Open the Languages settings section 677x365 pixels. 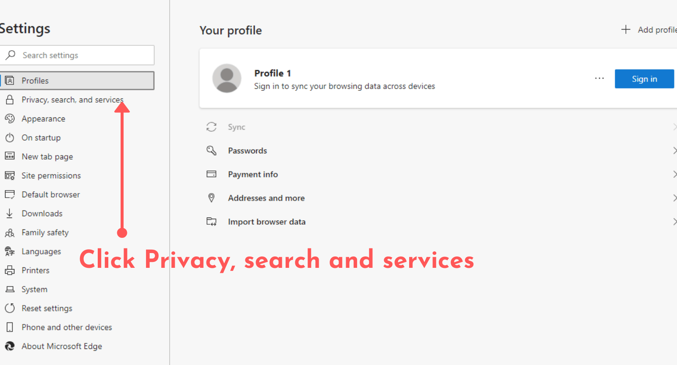coord(41,252)
